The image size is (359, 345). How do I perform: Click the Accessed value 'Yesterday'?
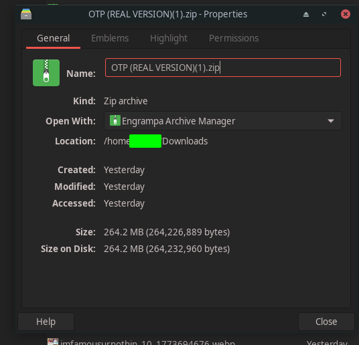click(x=124, y=203)
